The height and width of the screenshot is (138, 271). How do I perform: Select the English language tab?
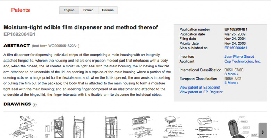point(69,10)
